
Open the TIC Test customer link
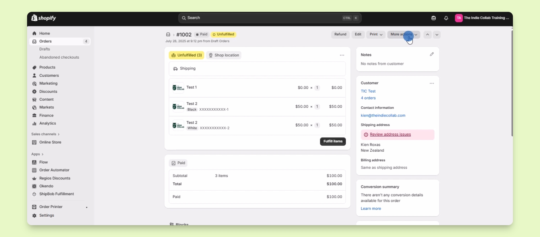point(368,91)
